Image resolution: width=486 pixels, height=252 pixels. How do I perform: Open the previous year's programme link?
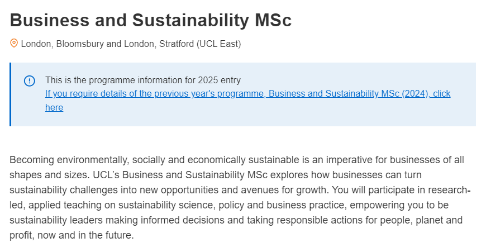[247, 101]
